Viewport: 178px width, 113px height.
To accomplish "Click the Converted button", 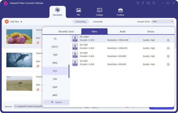I will coord(98,22).
